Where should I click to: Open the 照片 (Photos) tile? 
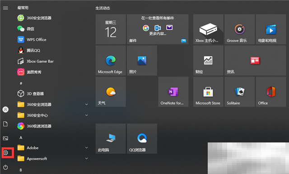[142, 60]
